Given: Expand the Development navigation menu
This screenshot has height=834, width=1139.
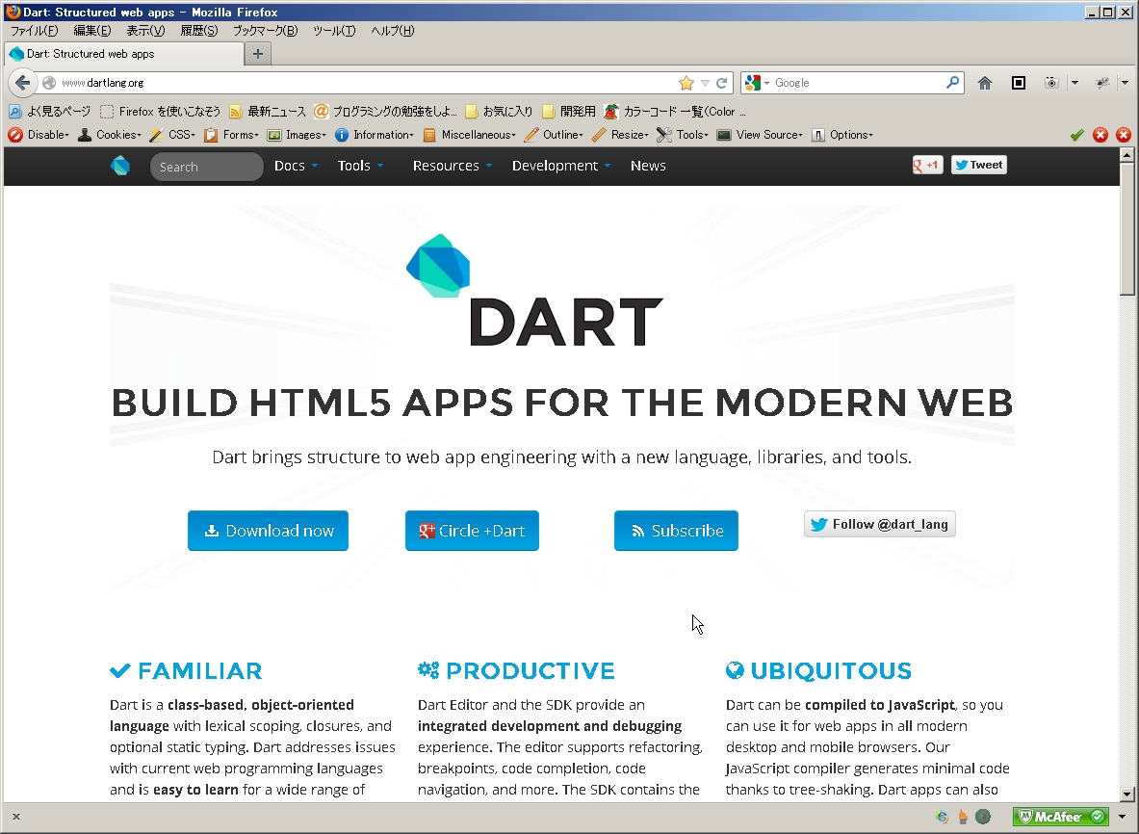Looking at the screenshot, I should (x=560, y=166).
